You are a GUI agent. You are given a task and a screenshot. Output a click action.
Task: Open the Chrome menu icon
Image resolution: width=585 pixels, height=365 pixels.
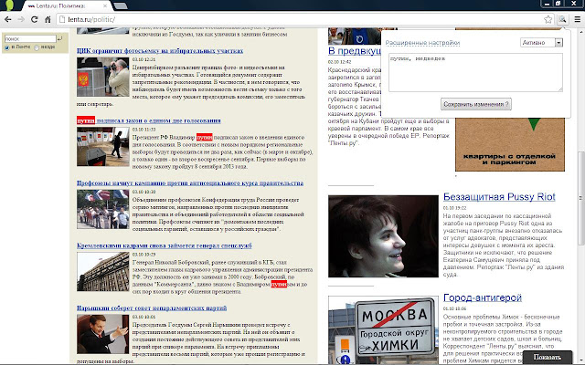pyautogui.click(x=577, y=19)
